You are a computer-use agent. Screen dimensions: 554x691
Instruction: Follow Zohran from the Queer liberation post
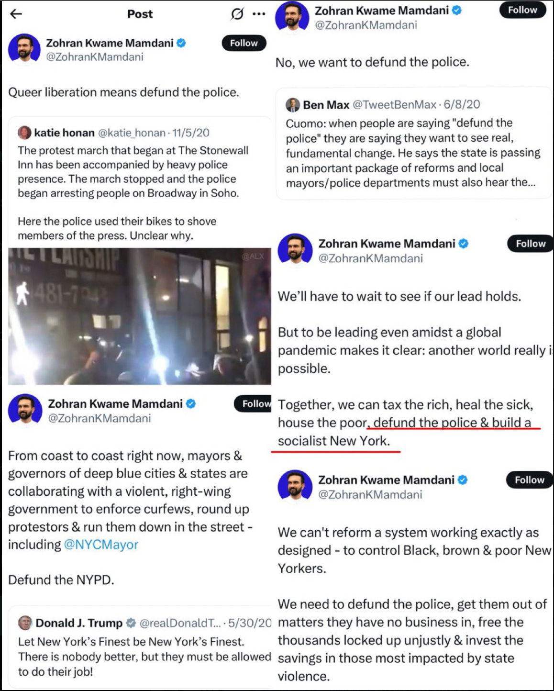[x=244, y=43]
